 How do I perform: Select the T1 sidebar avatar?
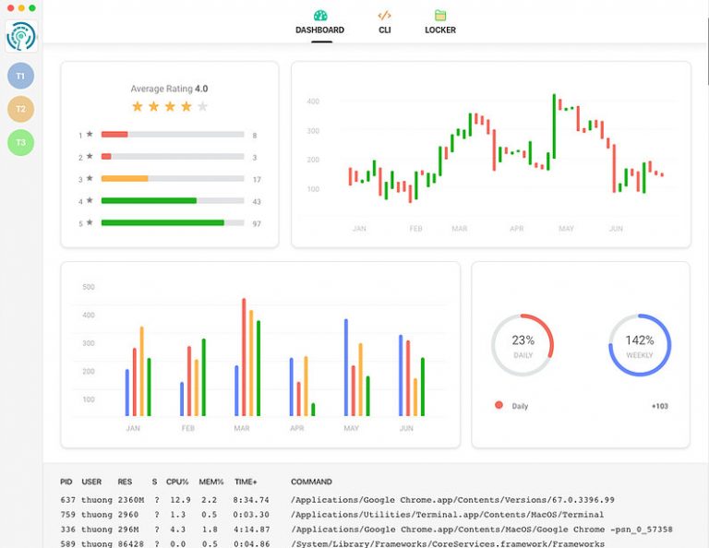(20, 75)
